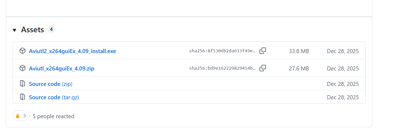Click the install.exe date Dec 28, 2025
The height and width of the screenshot is (135, 402).
[x=343, y=51]
